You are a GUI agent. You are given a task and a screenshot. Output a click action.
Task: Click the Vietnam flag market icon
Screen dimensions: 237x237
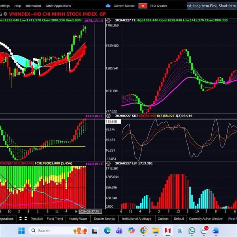pos(143,6)
